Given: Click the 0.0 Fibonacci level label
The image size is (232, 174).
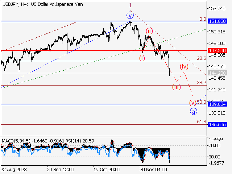Looking at the screenshot, I should [203, 19].
